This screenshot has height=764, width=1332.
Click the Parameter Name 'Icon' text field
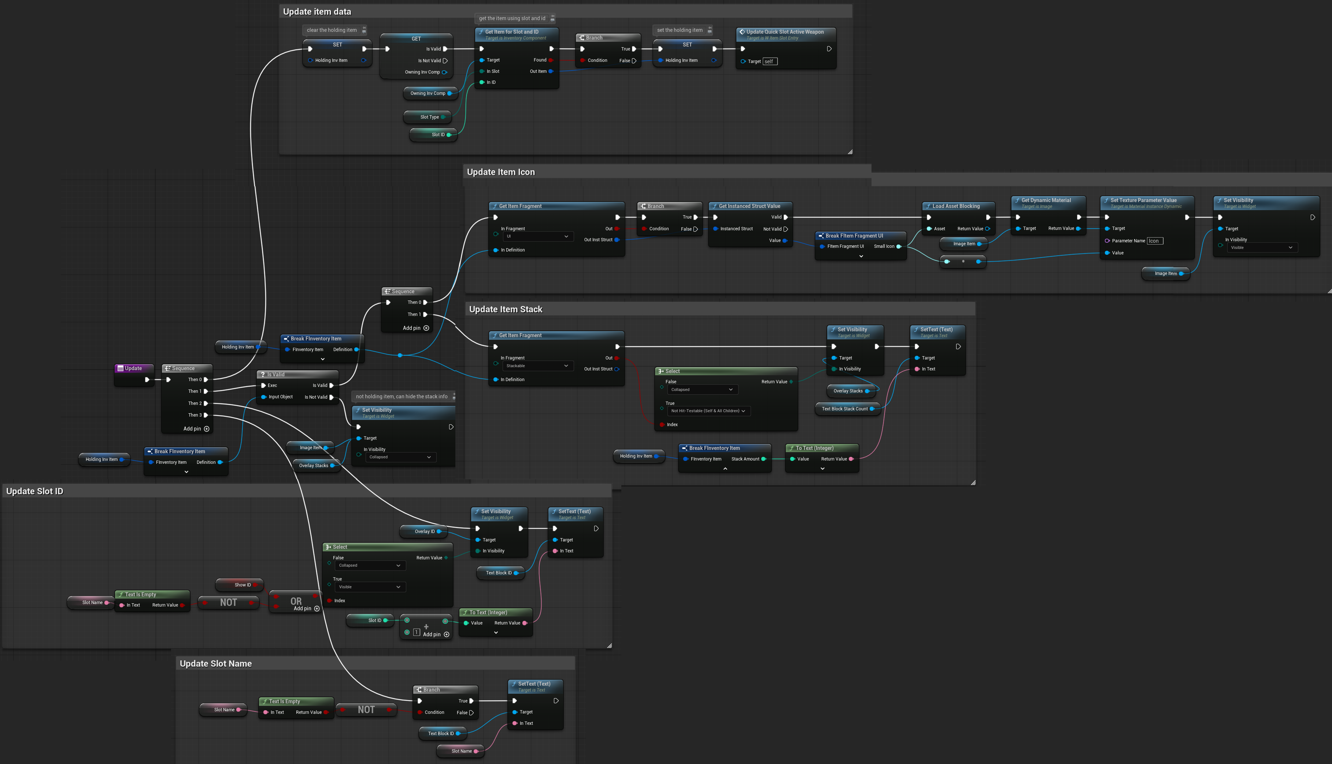pyautogui.click(x=1155, y=241)
